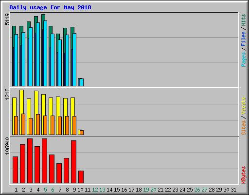Click the cyan pages bar for day 5
The width and height of the screenshot is (249, 195).
[x=45, y=53]
